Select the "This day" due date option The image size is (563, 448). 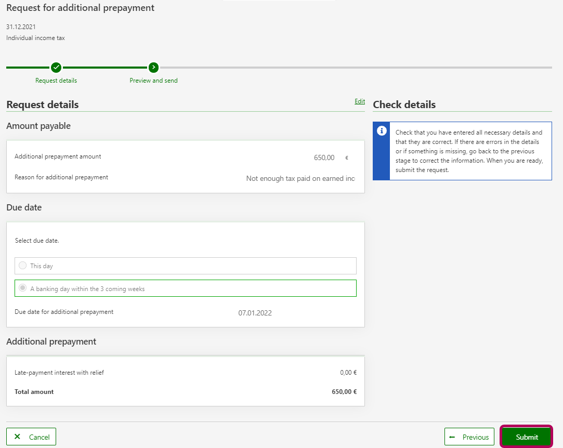coord(23,266)
